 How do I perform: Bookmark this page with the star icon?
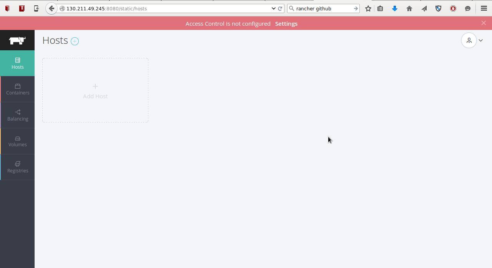[x=368, y=8]
